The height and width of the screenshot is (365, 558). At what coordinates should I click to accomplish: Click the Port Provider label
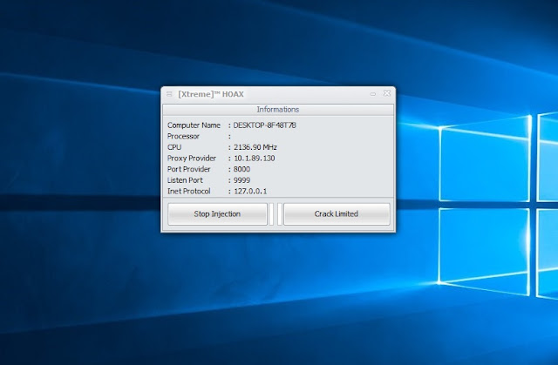pos(188,169)
